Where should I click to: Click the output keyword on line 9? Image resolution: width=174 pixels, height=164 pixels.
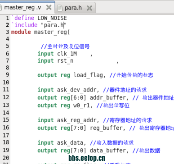pyautogui.click(x=47, y=75)
